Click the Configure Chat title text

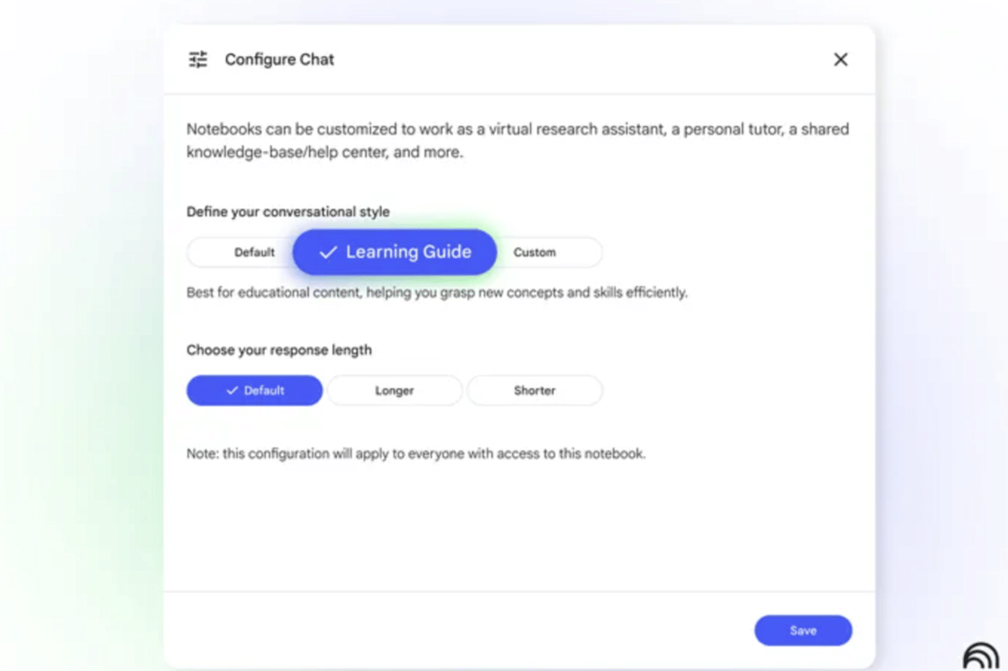click(x=279, y=60)
